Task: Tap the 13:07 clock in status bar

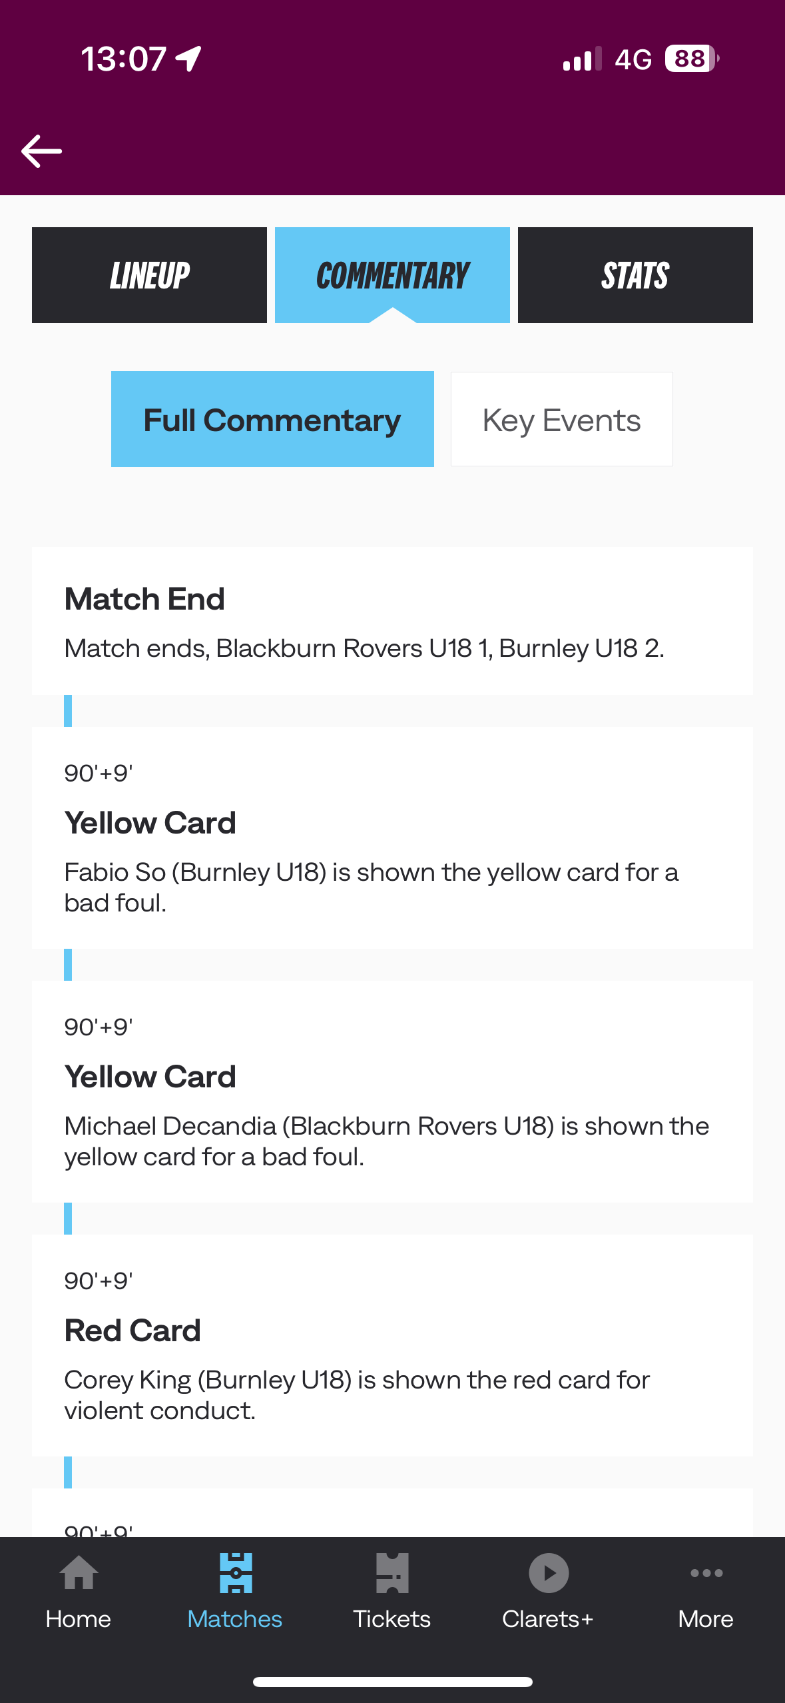Action: point(124,59)
